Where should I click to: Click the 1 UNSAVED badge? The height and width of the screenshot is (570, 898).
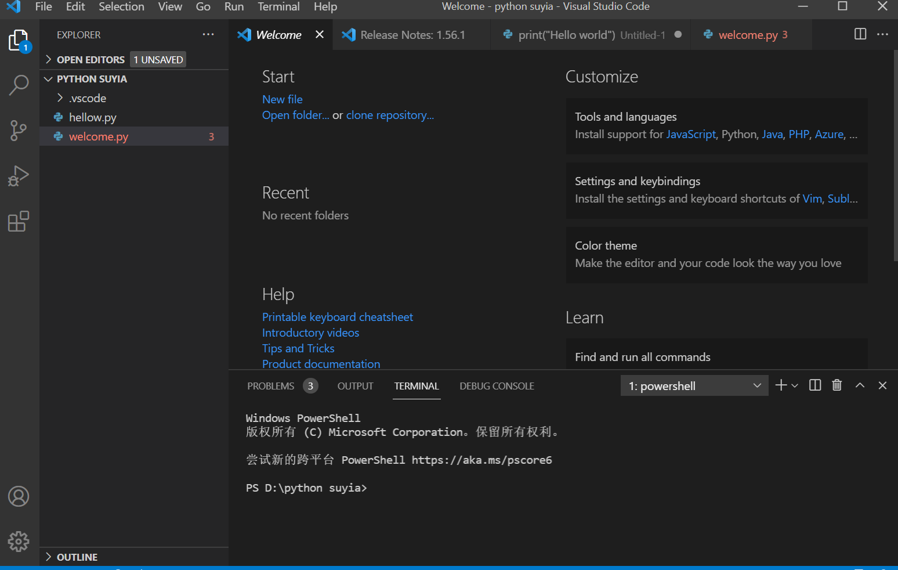(158, 60)
